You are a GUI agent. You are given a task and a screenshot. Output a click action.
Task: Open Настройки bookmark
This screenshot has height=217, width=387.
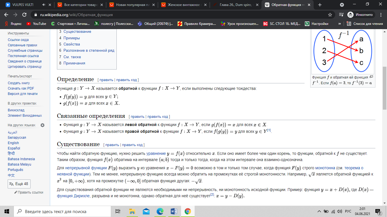[317, 24]
